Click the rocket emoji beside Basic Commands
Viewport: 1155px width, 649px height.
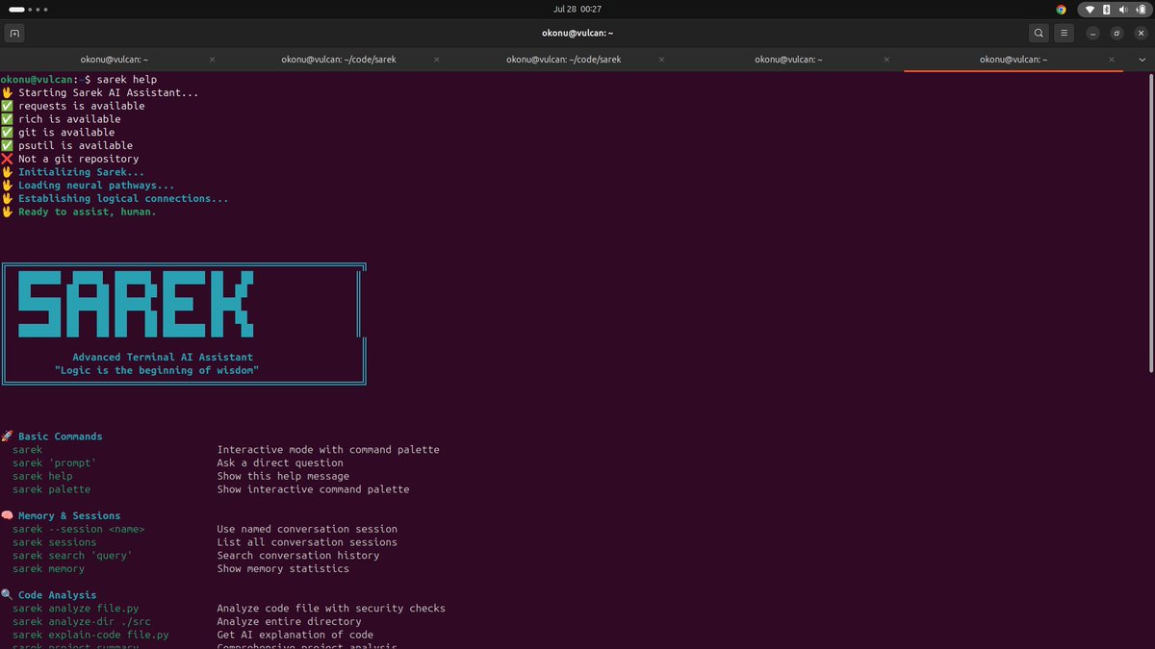[x=7, y=437]
